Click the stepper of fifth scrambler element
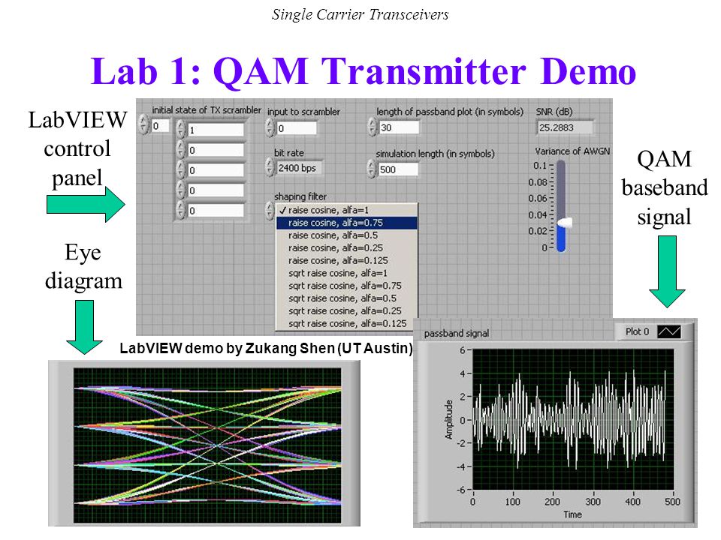Screen dimensions: 721x540 pyautogui.click(x=181, y=211)
